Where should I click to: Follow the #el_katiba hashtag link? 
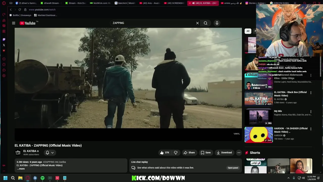coord(61,162)
